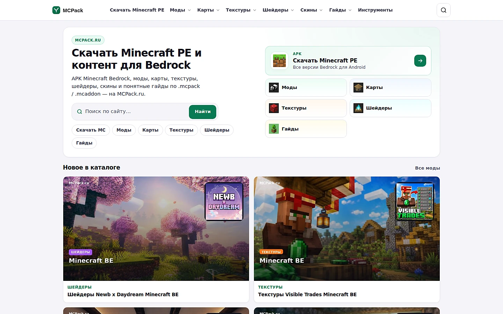The image size is (503, 314).
Task: Click the Моды chip under search
Action: pos(124,130)
